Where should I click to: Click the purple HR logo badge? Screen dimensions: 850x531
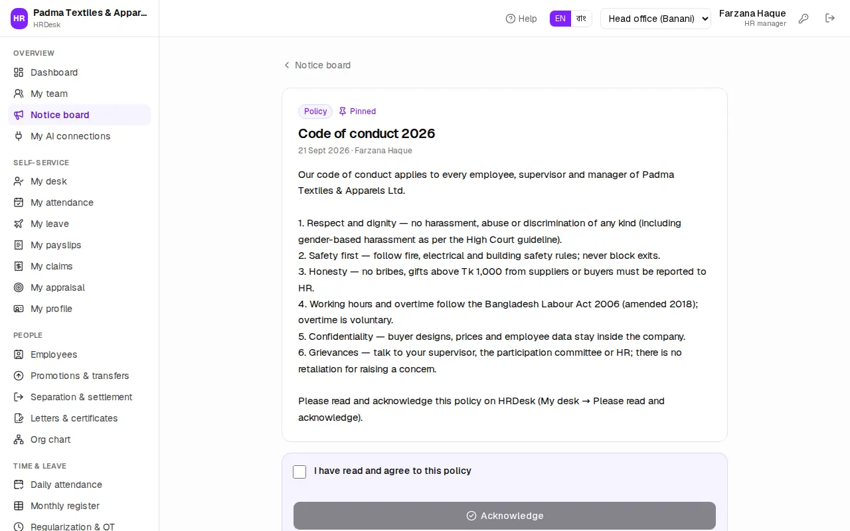point(19,19)
